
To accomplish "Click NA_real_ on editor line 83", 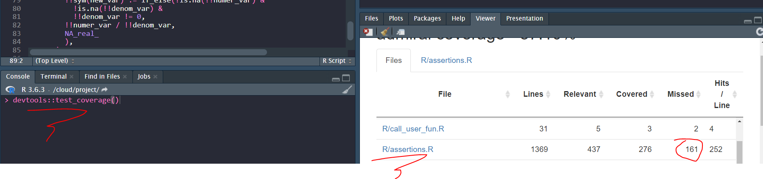I will click(82, 34).
